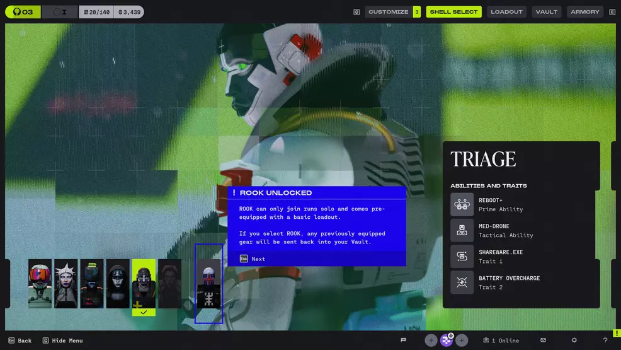621x350 pixels.
Task: Open the Customize tab
Action: (388, 12)
